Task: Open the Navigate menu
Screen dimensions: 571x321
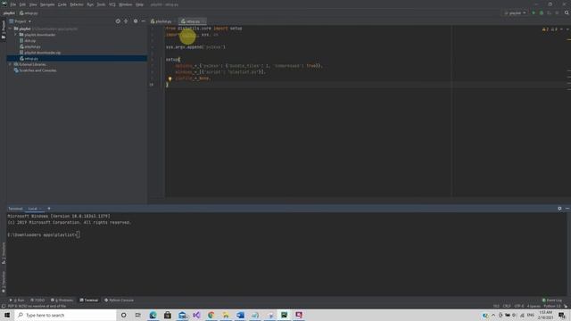Action: pos(47,4)
